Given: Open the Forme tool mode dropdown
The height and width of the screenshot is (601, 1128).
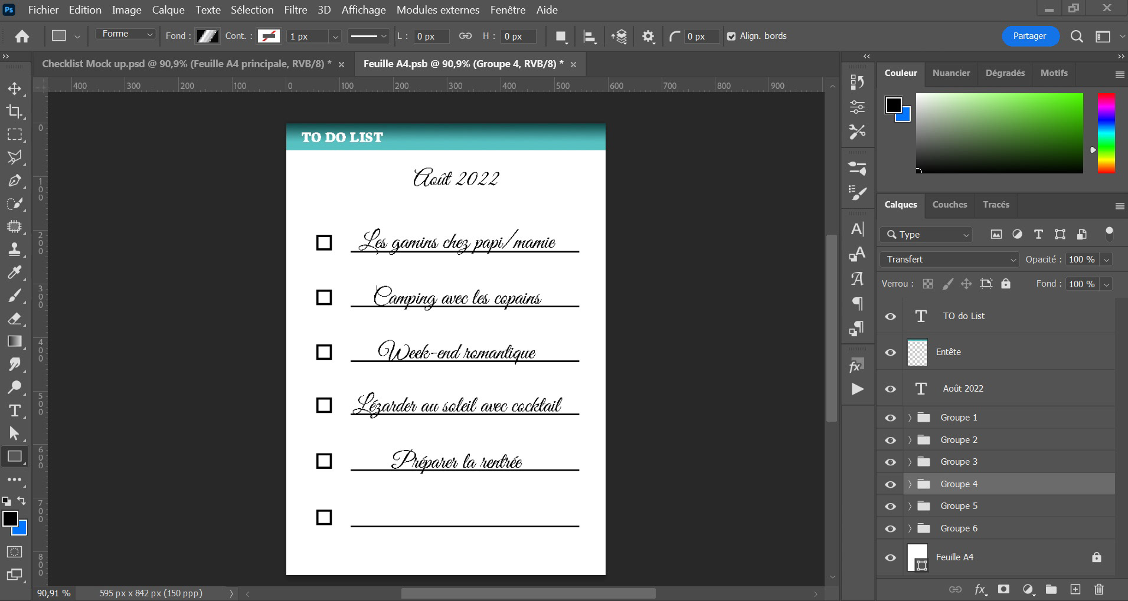Looking at the screenshot, I should pyautogui.click(x=126, y=34).
